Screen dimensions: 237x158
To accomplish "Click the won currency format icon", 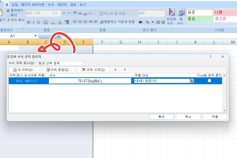I will 140,22.
